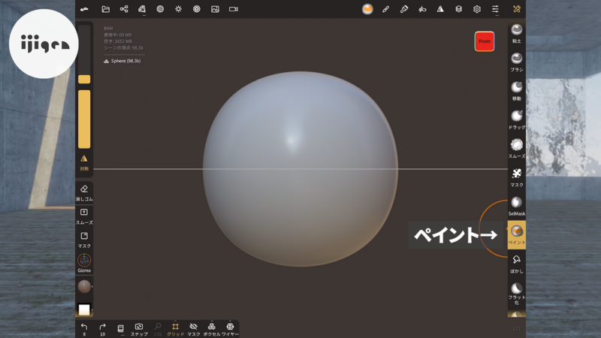This screenshot has width=601, height=338.
Task: Open the Material globe menu
Action: 160,9
